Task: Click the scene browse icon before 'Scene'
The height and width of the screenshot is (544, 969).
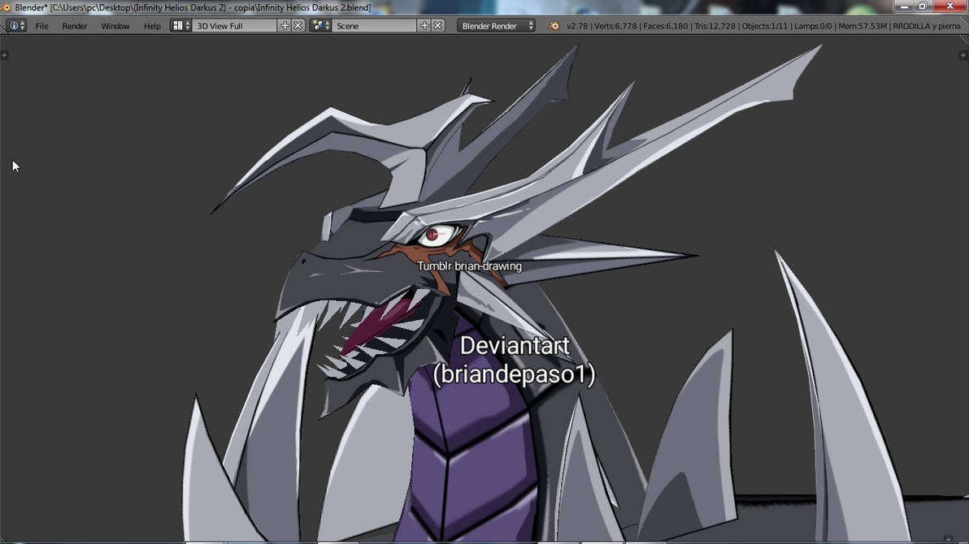Action: click(318, 25)
